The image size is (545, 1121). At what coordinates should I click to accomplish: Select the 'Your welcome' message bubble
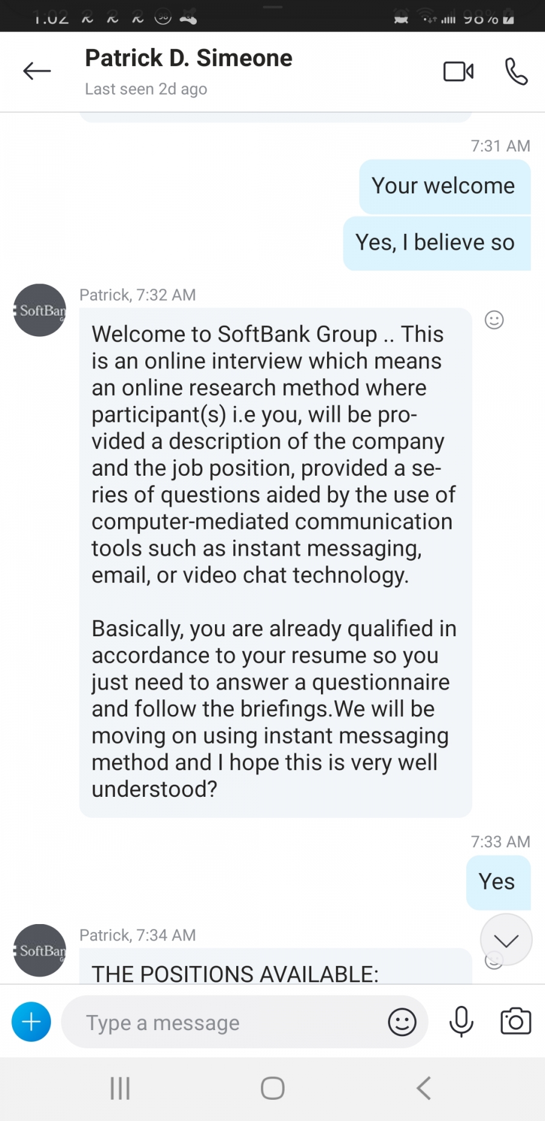(444, 186)
